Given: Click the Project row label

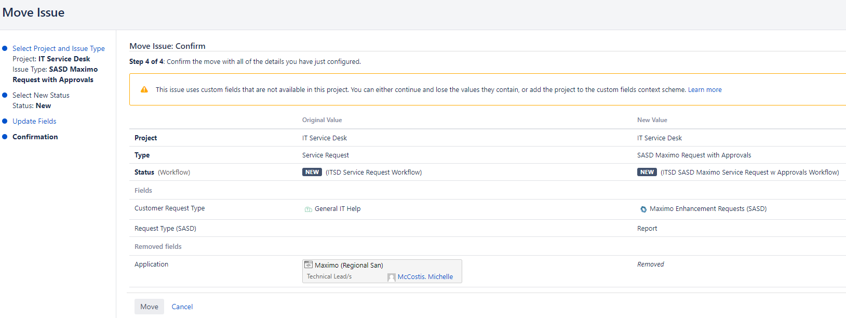Looking at the screenshot, I should 145,138.
